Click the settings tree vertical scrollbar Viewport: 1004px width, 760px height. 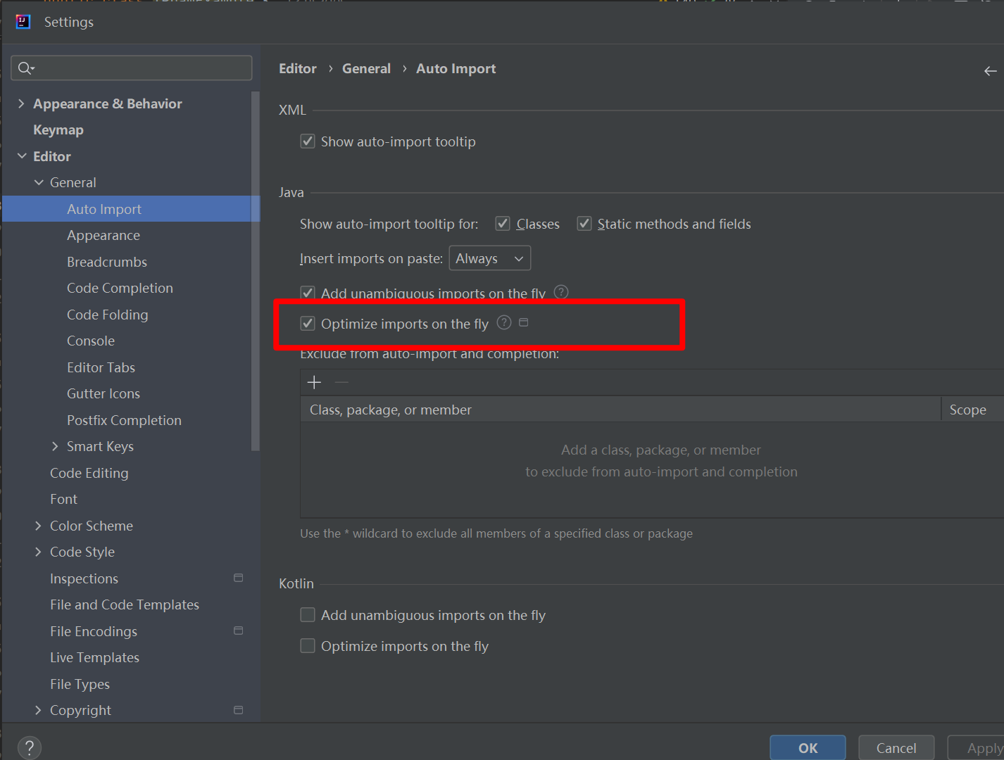tap(255, 271)
